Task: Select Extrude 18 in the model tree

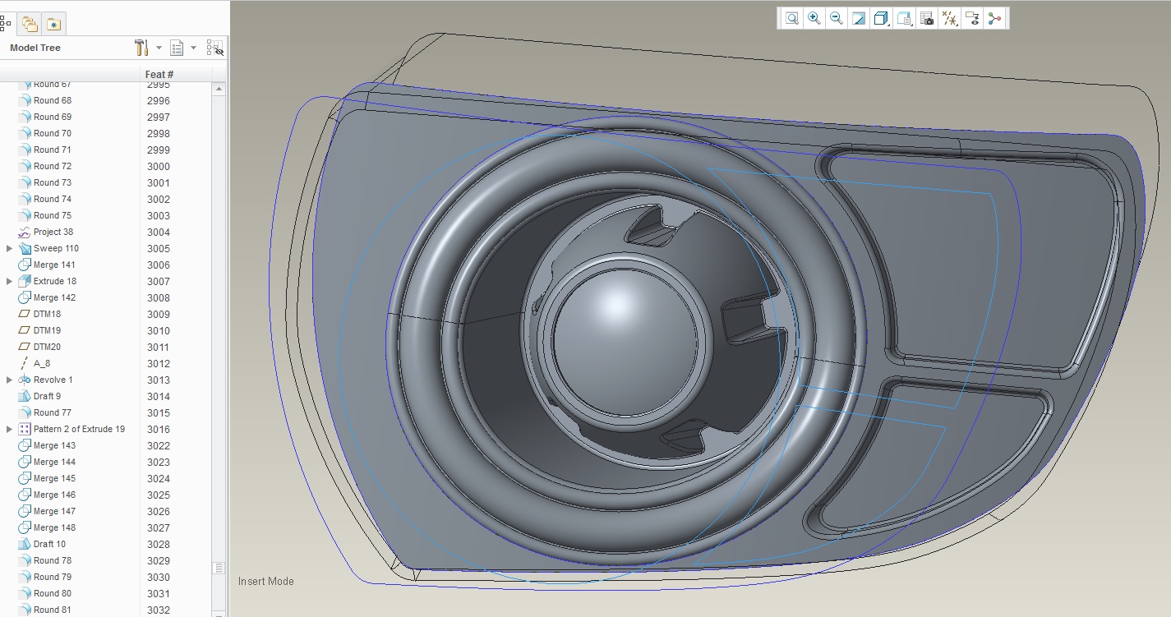Action: pos(55,281)
